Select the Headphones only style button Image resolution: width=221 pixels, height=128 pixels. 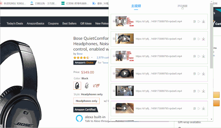click(x=86, y=101)
